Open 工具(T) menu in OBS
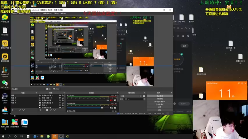Image resolution: width=248 pixels, height=139 pixels. pos(56,14)
